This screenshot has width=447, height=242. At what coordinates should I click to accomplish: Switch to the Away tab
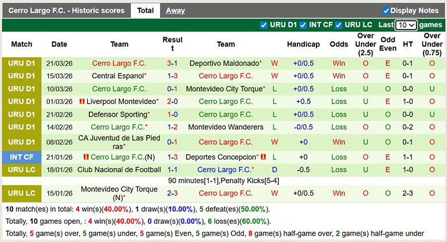pos(175,10)
